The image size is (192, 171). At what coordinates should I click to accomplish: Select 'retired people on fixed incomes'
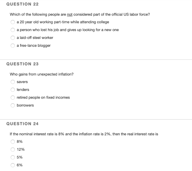(13, 98)
